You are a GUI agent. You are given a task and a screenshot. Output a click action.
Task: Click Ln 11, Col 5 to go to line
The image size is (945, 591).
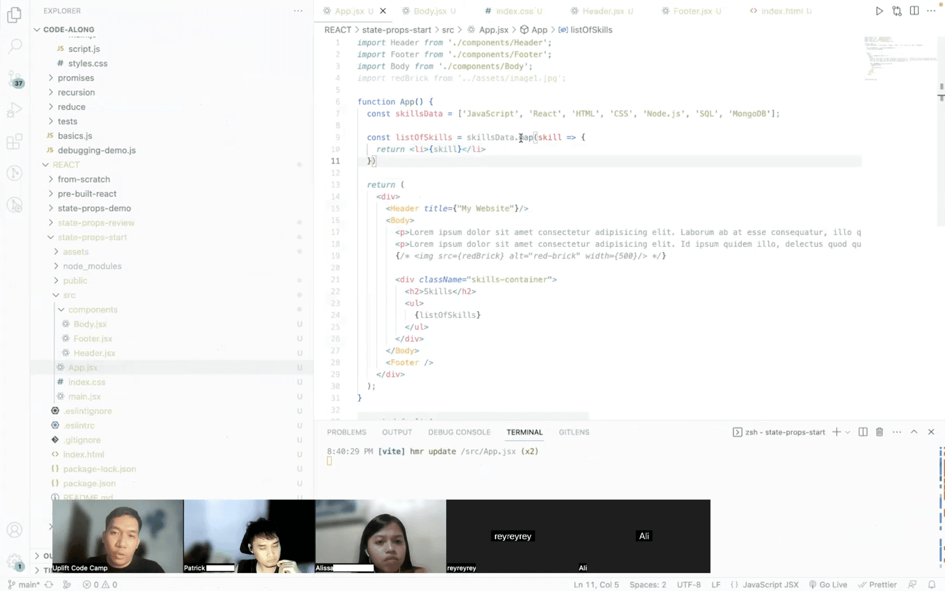pos(596,585)
